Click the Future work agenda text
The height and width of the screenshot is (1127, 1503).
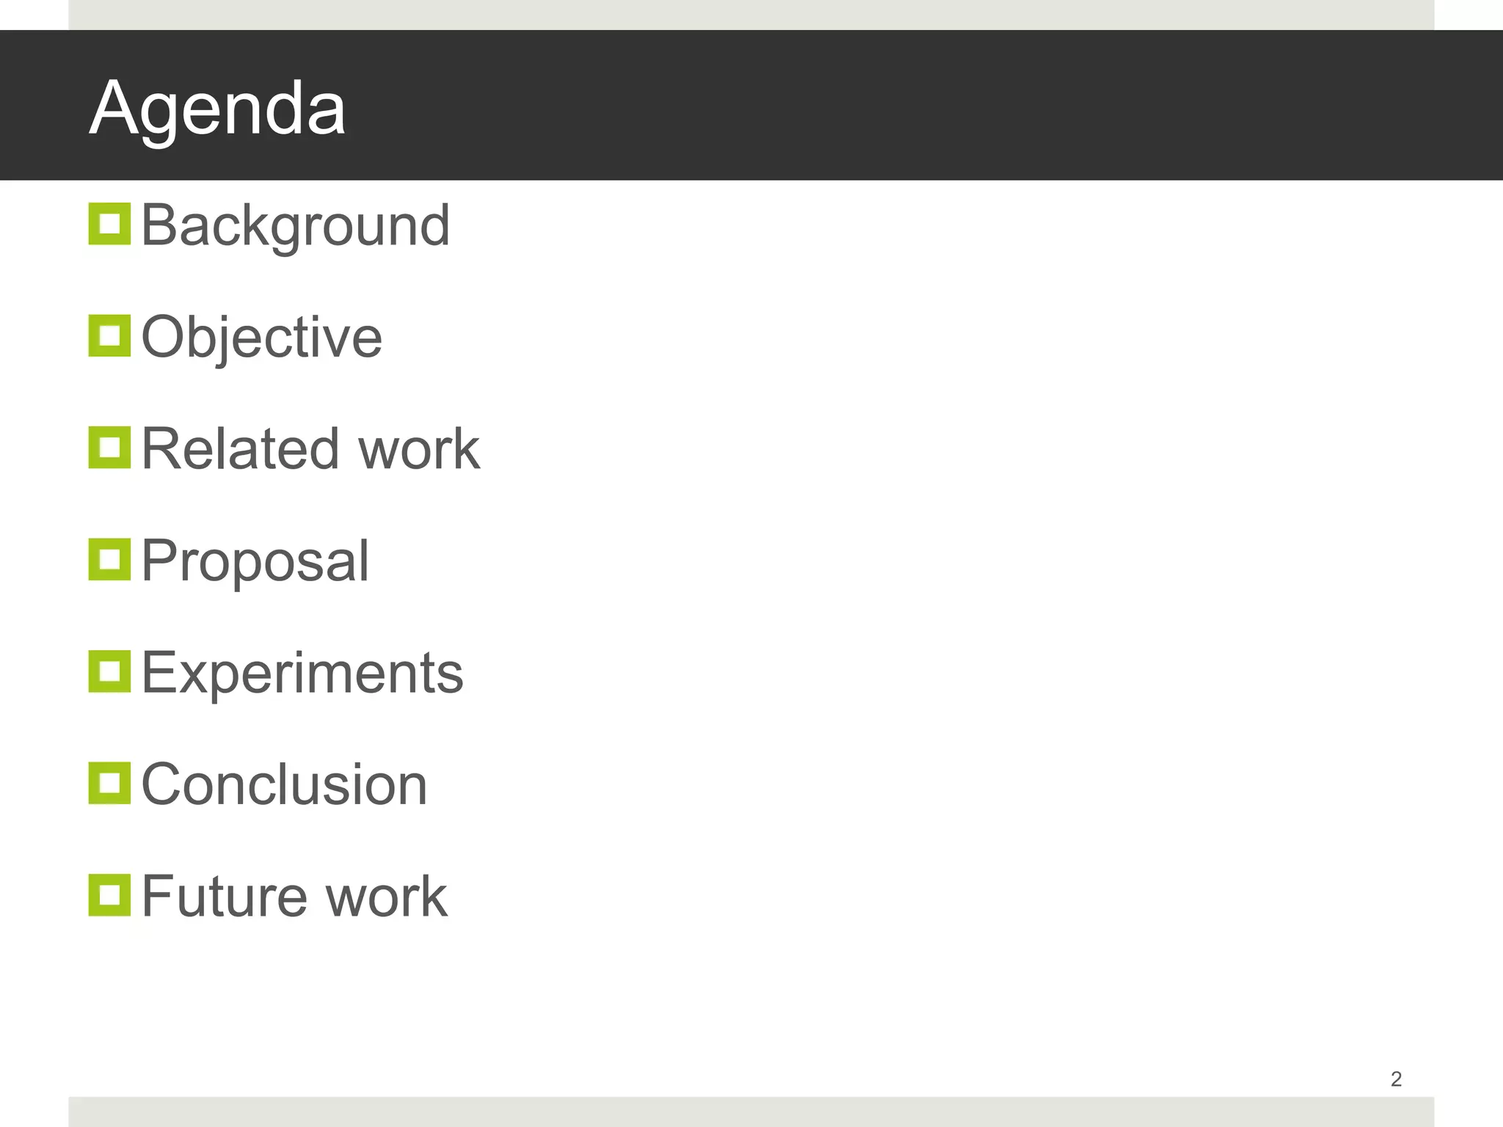(x=294, y=897)
